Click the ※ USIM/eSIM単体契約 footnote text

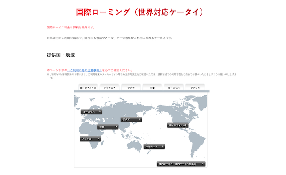142,76
